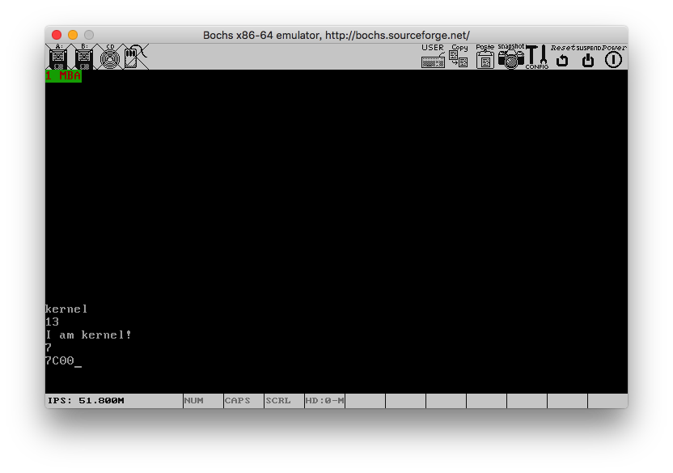Click the window title bar text
Screen dimensions: 673x473
[x=336, y=35]
